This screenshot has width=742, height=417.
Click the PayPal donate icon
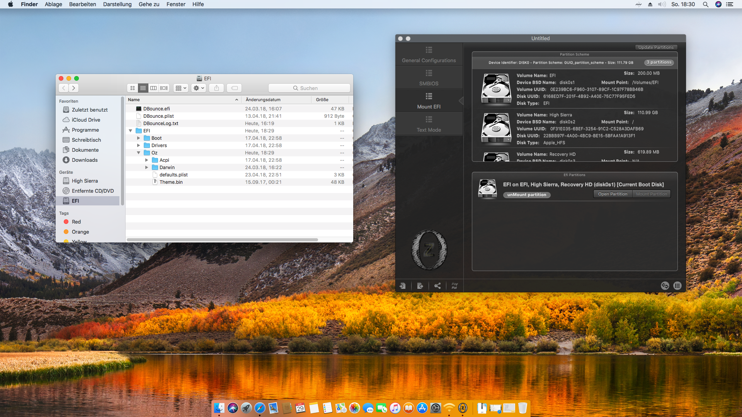pyautogui.click(x=454, y=286)
